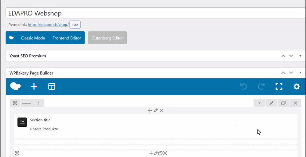Click the permalink Edit button

point(75,25)
